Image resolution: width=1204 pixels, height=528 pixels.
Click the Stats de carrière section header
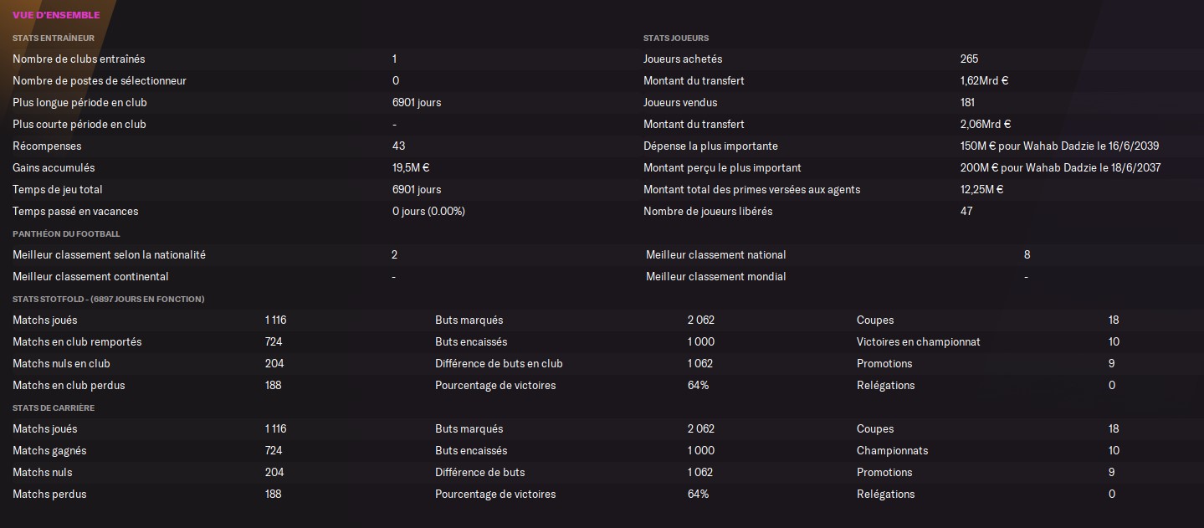(54, 408)
